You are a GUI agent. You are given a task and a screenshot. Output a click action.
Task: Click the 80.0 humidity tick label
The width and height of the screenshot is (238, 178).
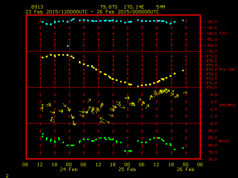(212, 145)
